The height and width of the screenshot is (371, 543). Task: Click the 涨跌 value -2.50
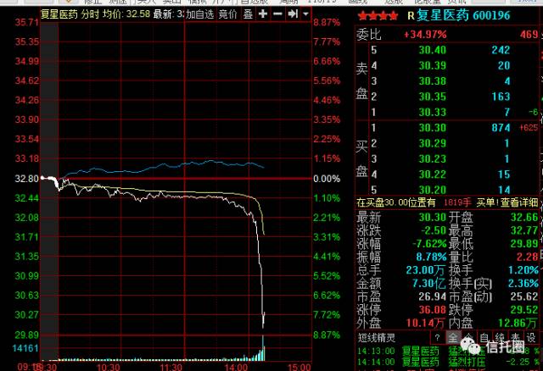(434, 230)
